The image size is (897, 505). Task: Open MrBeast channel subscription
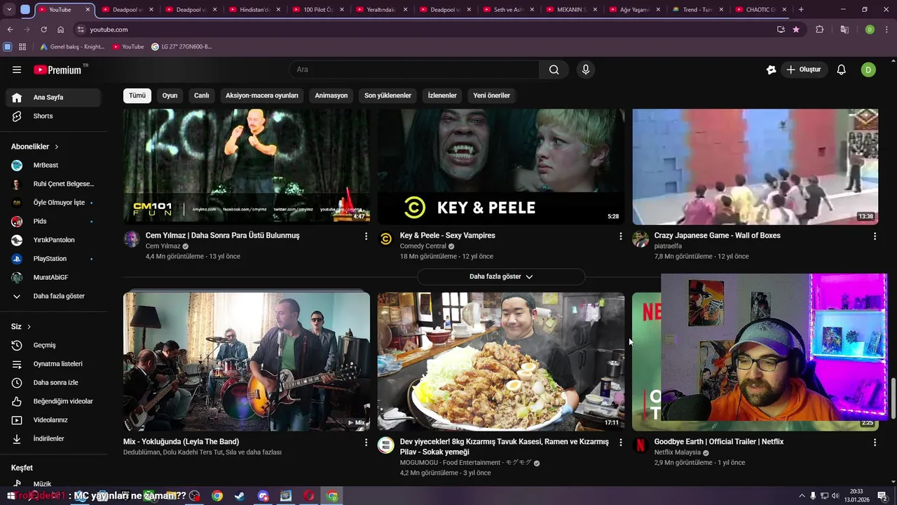tap(53, 165)
